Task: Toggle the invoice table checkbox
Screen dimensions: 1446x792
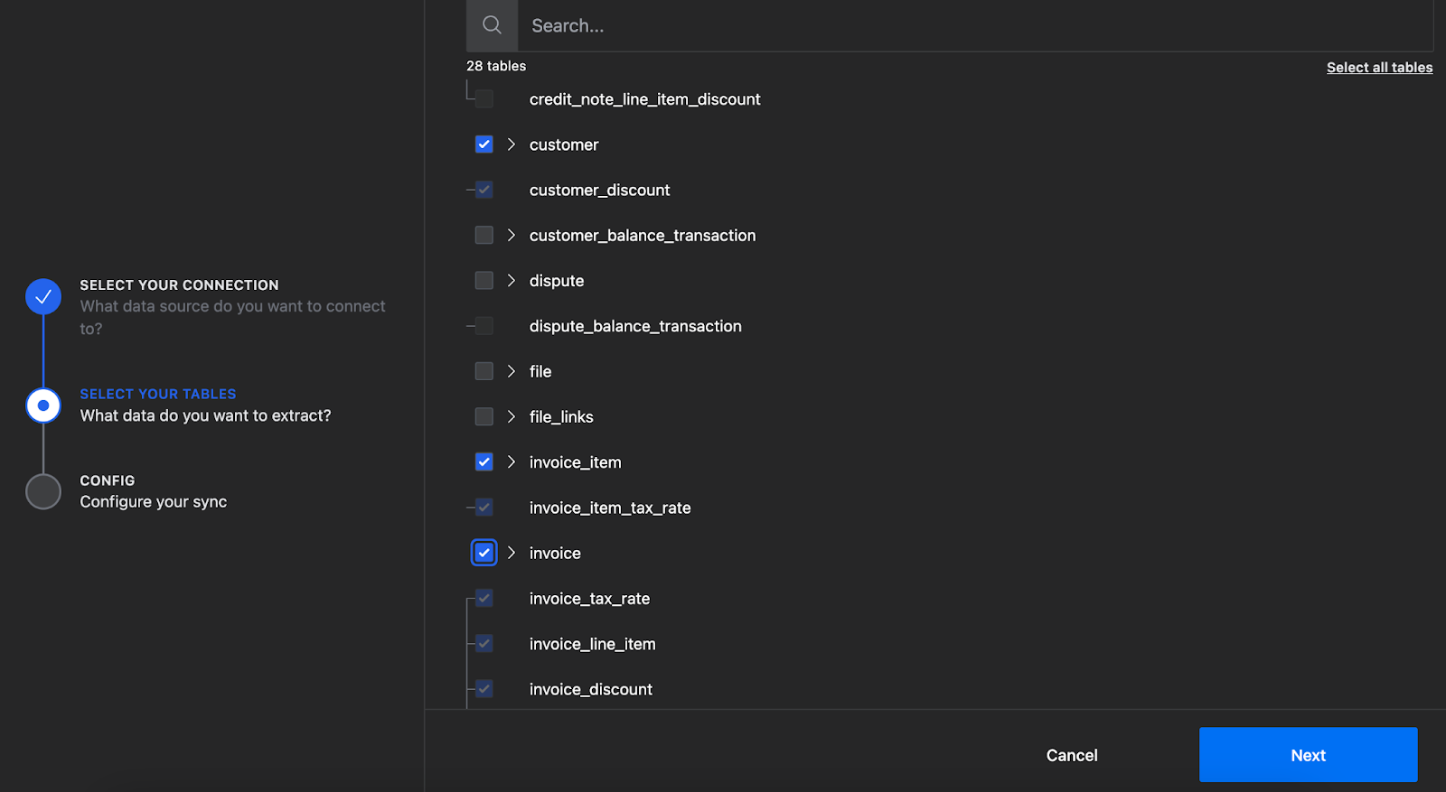Action: pos(484,553)
